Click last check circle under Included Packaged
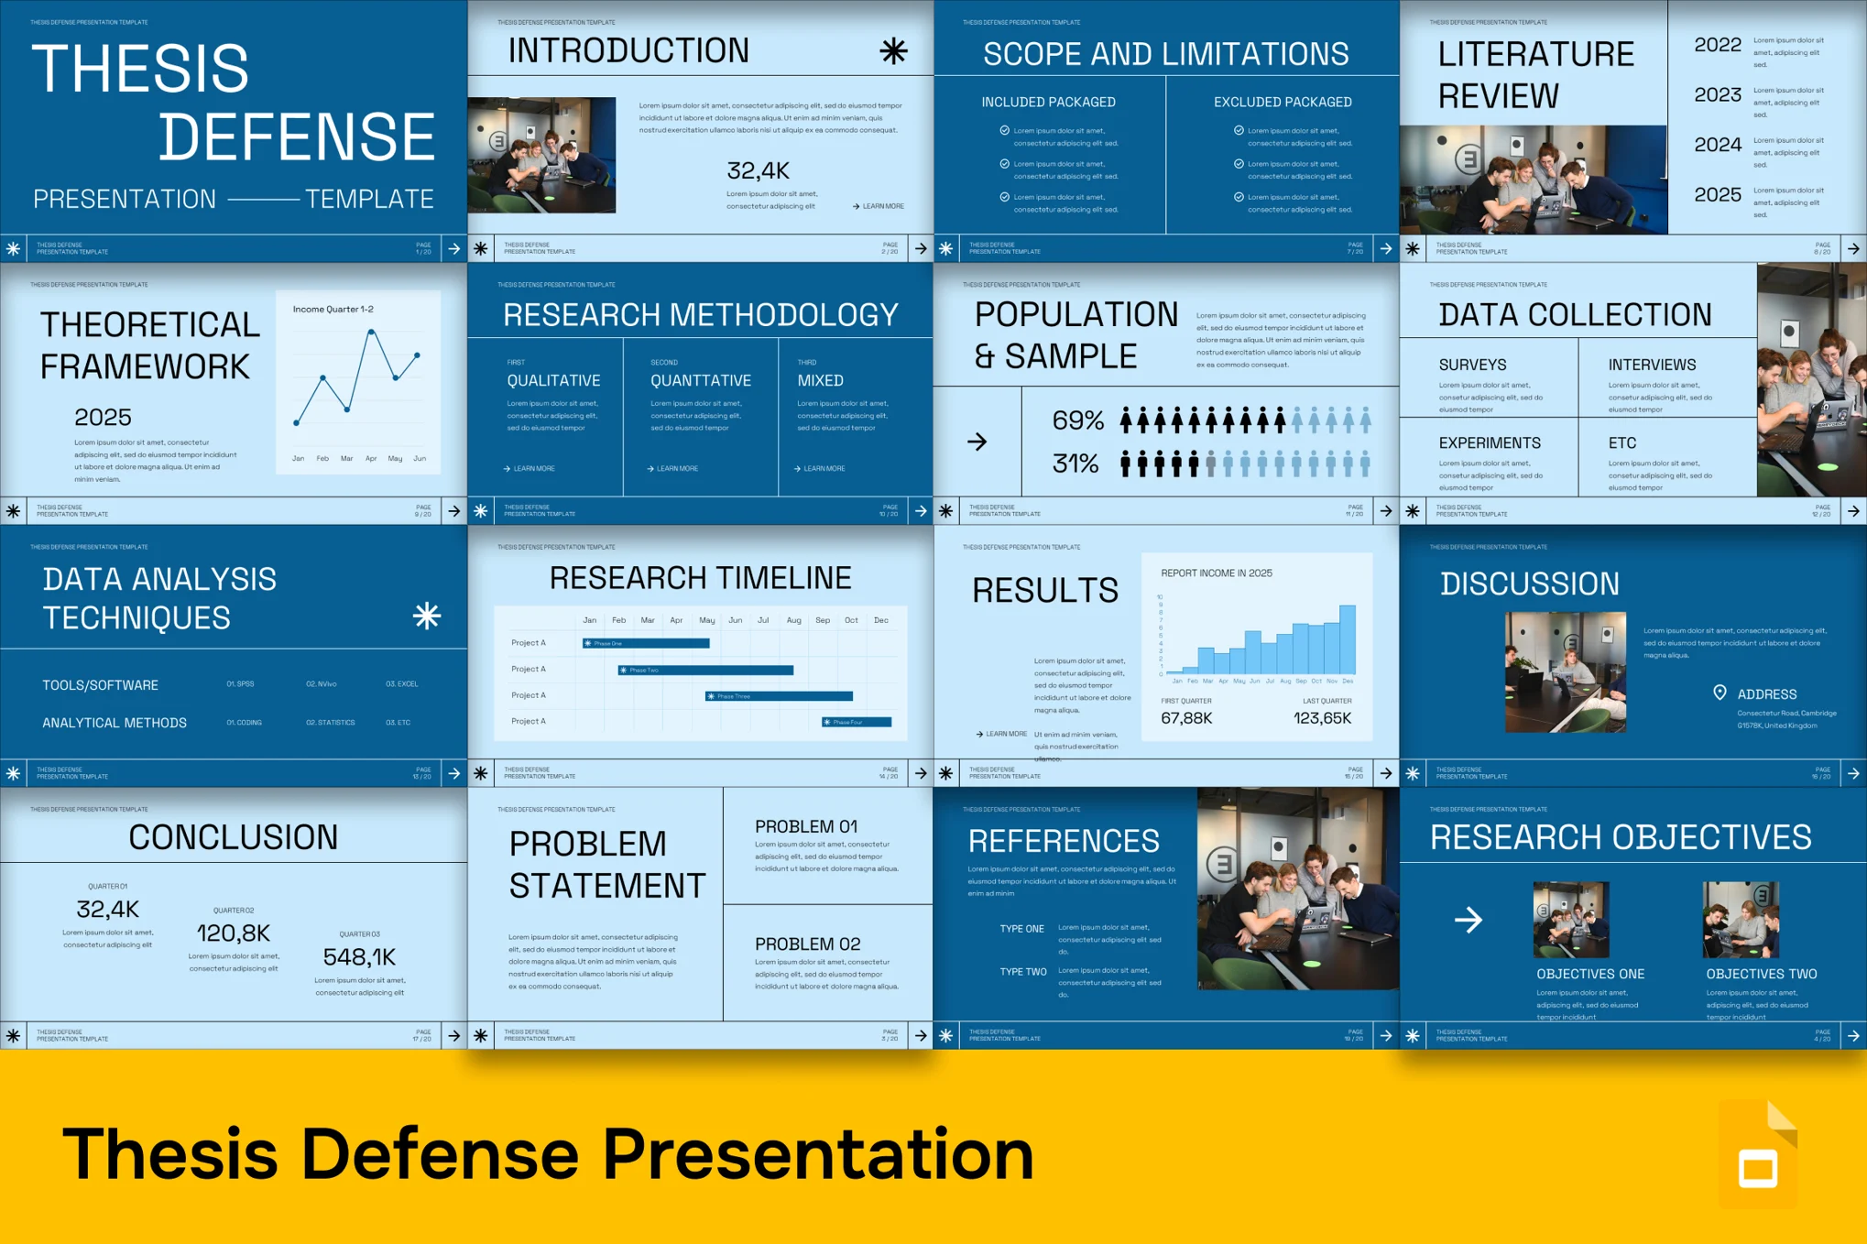Screen dimensions: 1867x1244 coord(1005,197)
